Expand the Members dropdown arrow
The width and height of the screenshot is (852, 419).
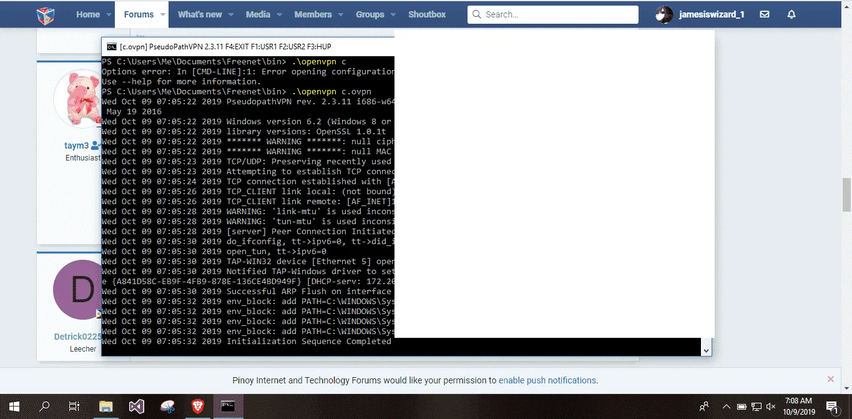341,14
